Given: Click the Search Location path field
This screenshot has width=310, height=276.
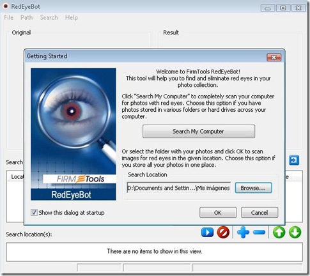Looking at the screenshot, I should (x=179, y=188).
